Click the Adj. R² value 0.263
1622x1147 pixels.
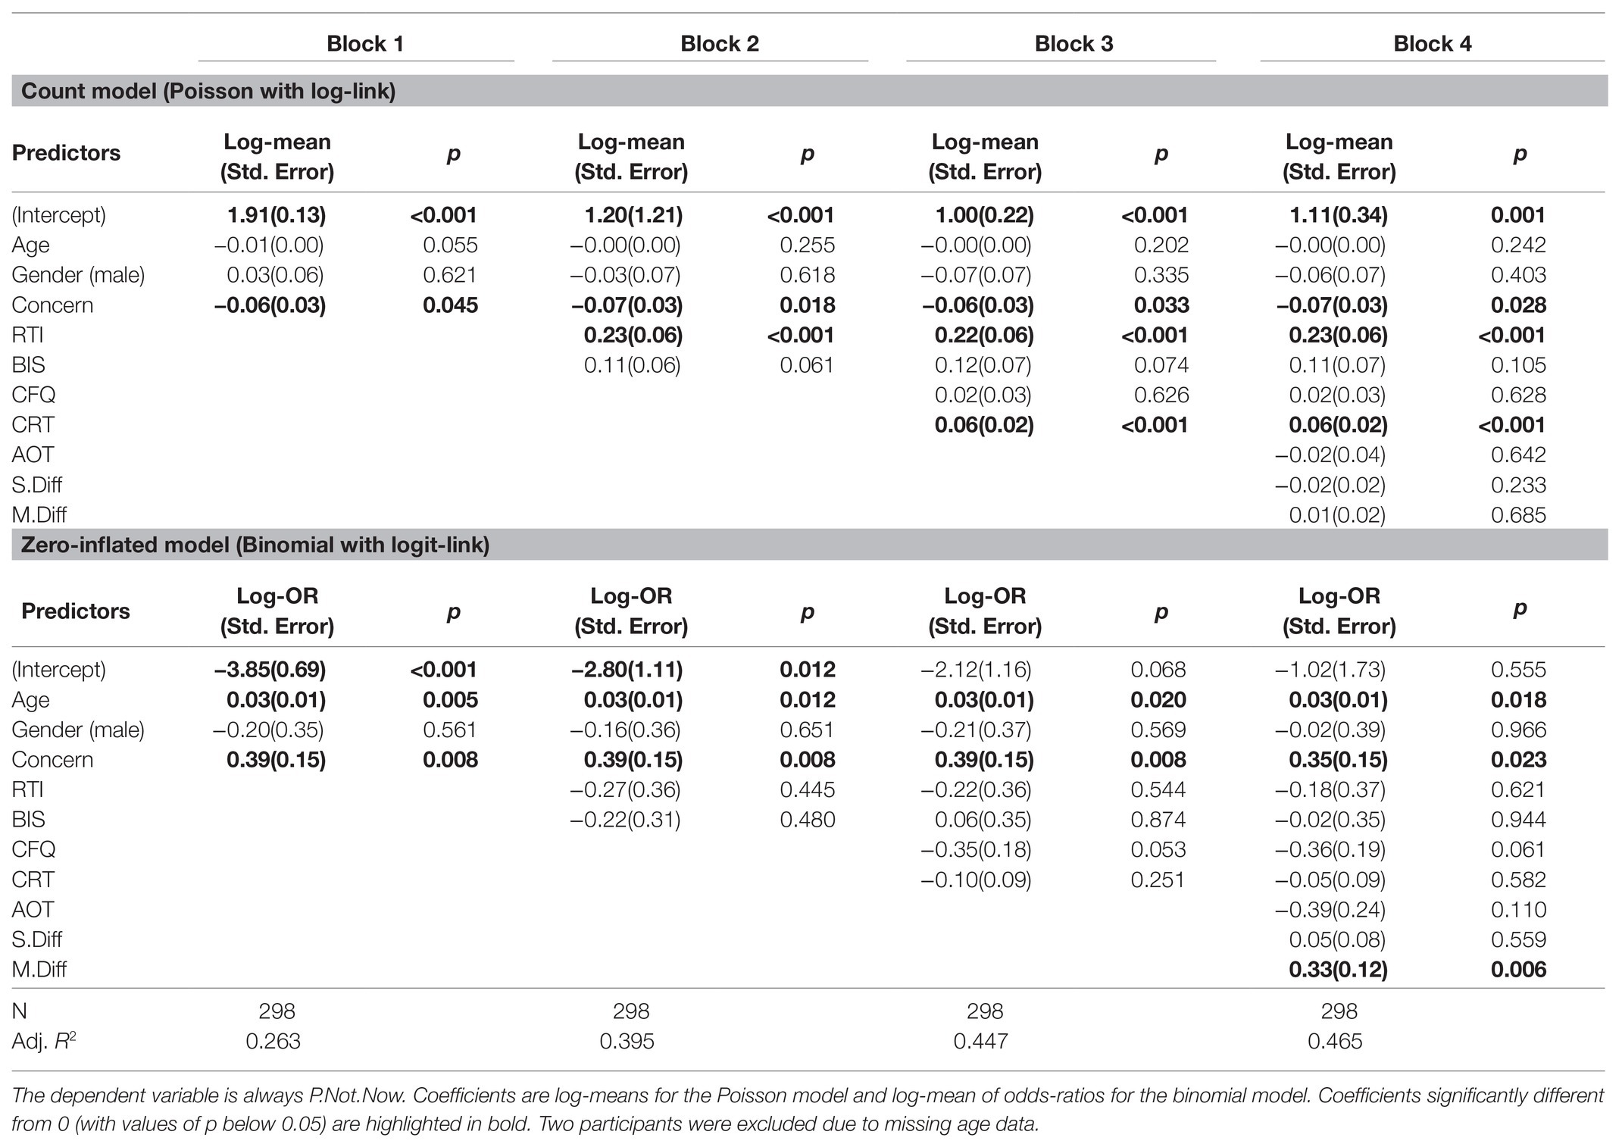pos(273,1042)
